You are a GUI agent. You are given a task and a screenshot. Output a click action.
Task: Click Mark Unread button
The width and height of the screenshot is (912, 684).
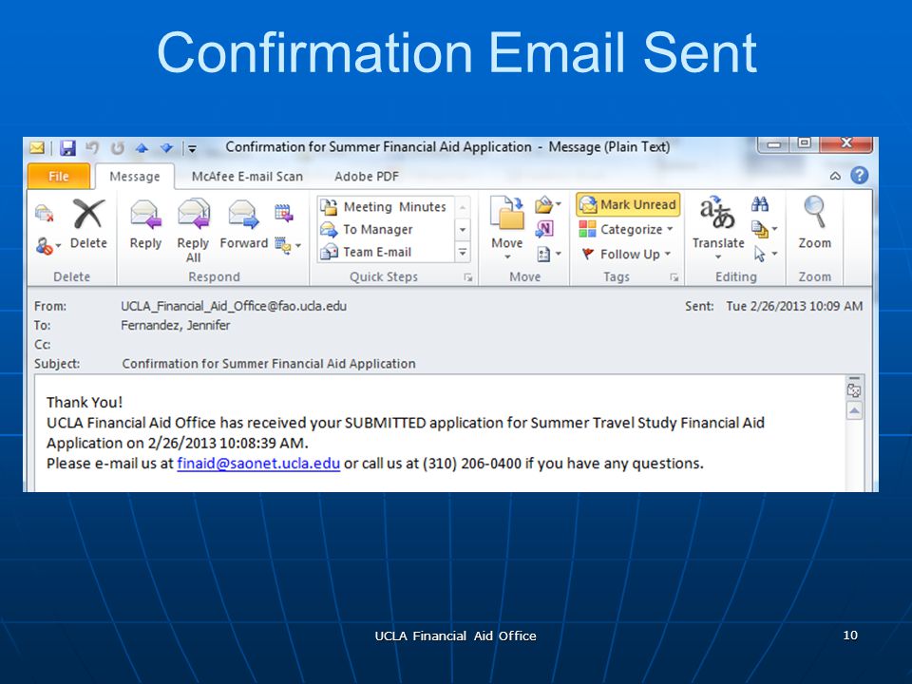point(628,205)
